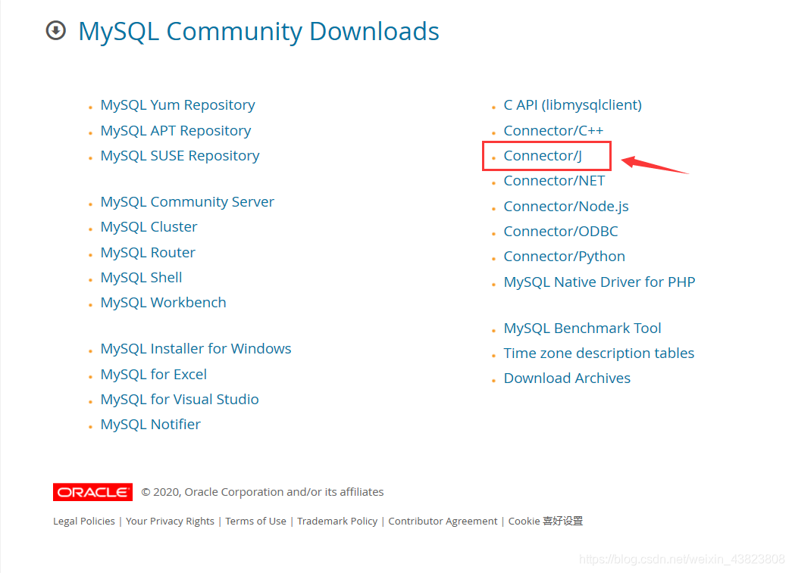792x573 pixels.
Task: Open MySQL Native Driver for PHP
Action: tap(599, 282)
